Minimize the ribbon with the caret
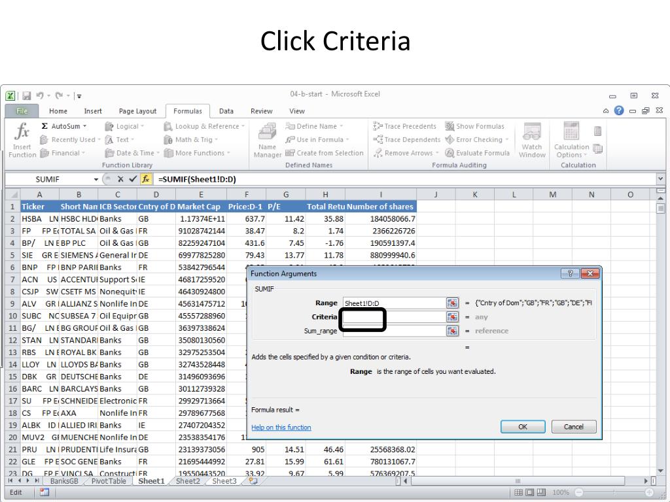 point(606,111)
